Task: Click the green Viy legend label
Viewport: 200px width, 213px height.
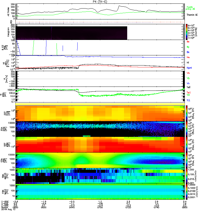Action: pyautogui.click(x=188, y=78)
